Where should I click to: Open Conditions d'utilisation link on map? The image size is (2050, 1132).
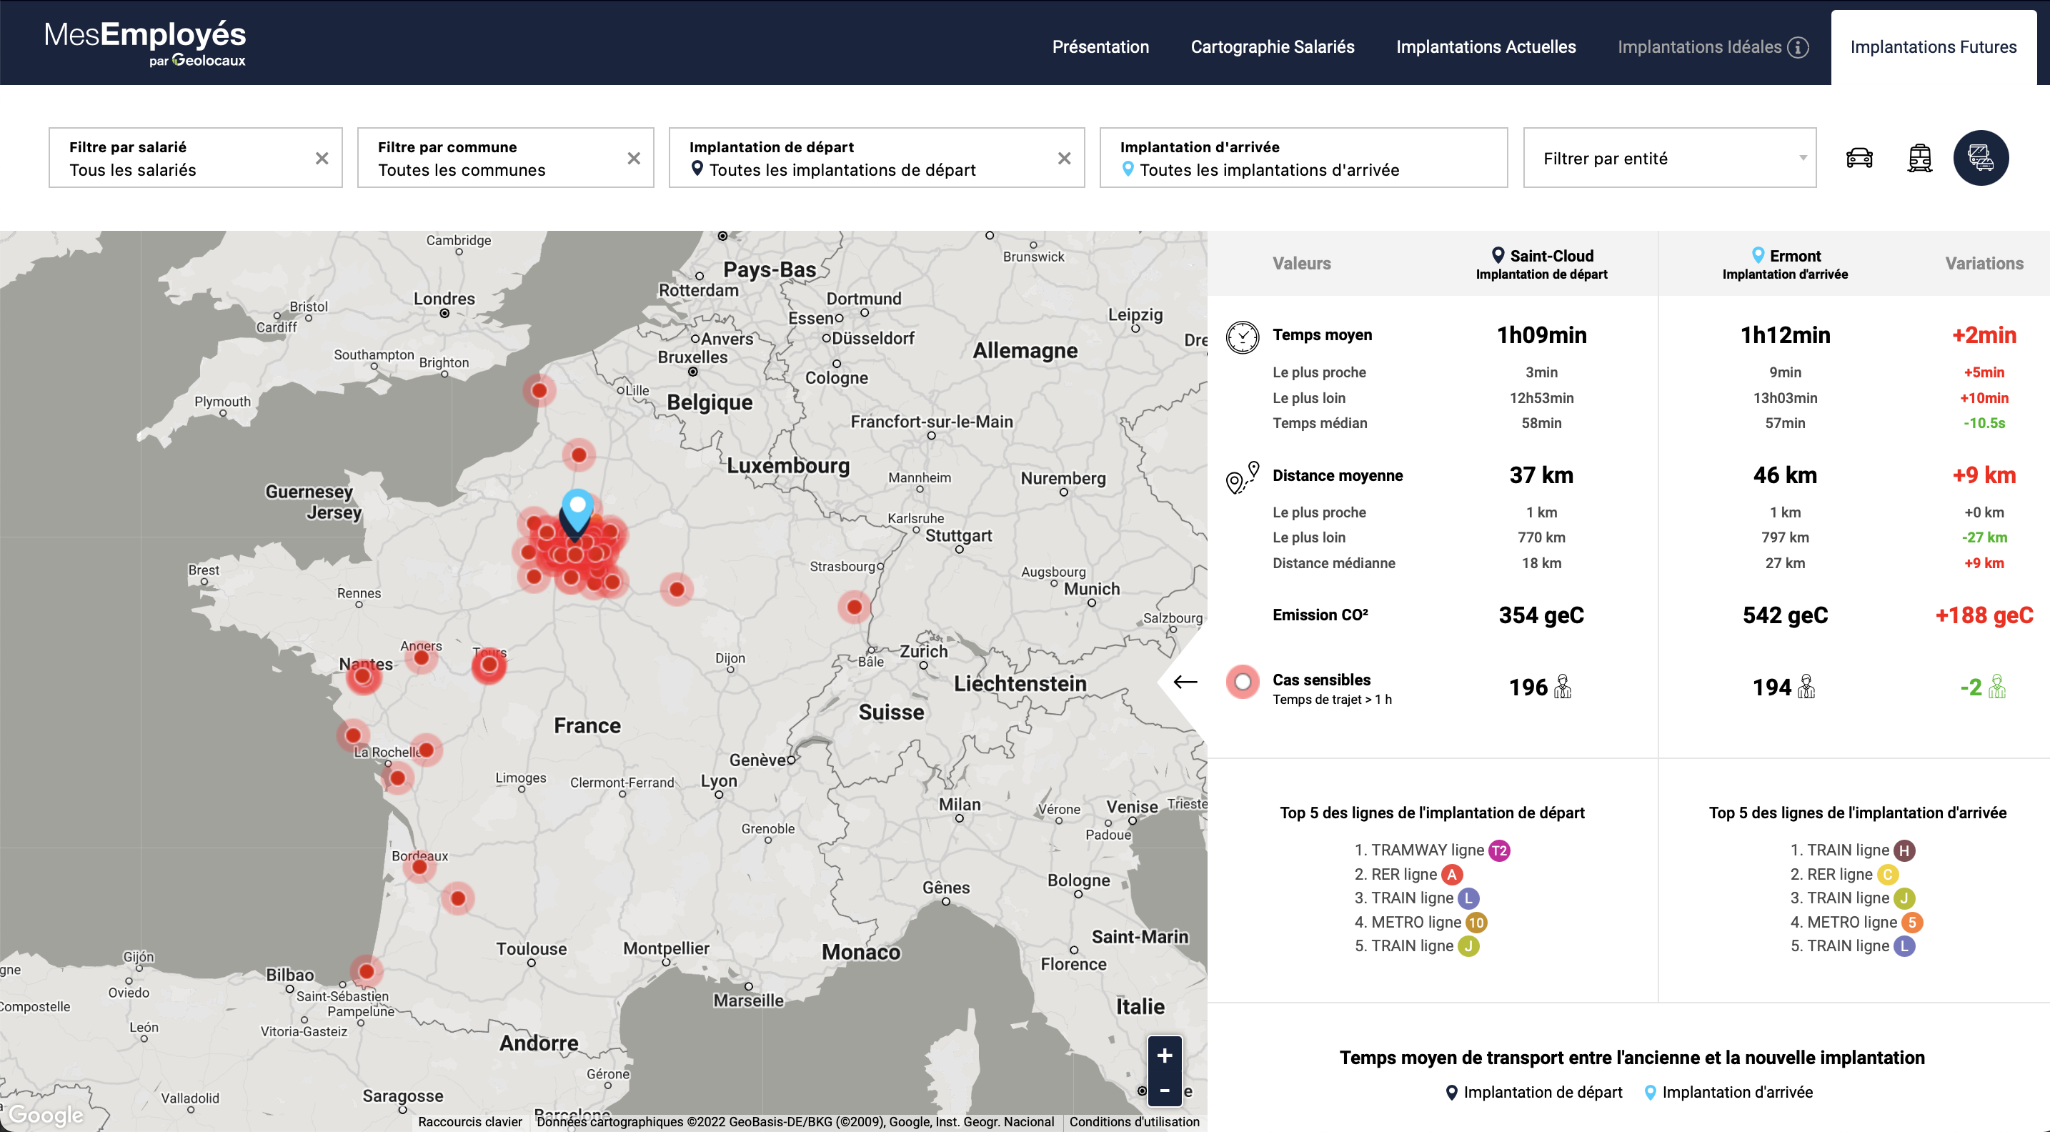(x=1133, y=1122)
